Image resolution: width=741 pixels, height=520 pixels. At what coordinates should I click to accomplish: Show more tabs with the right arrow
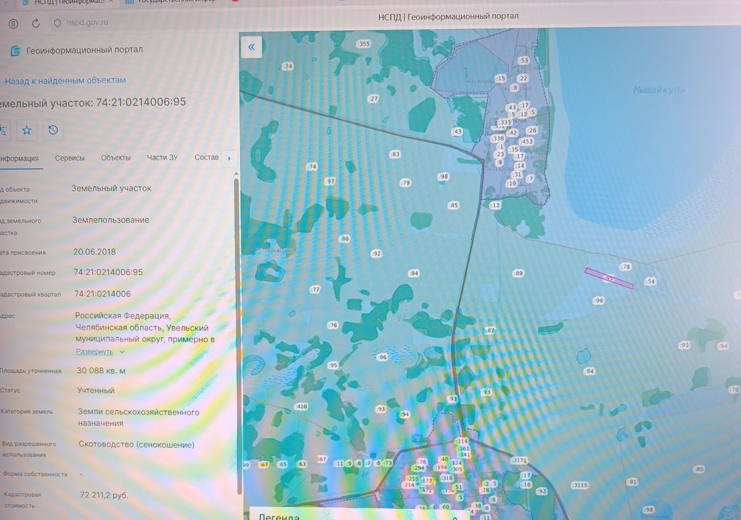230,158
